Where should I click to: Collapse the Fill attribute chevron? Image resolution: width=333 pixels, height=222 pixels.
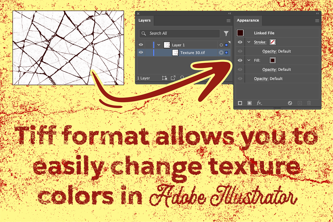tap(249, 60)
